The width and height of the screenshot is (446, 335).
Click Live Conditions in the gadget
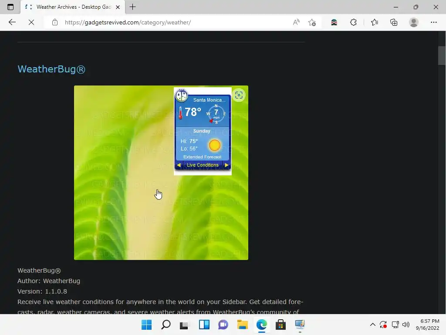[203, 165]
